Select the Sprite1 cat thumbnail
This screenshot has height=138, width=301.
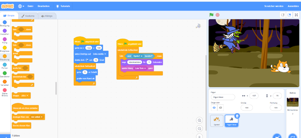click(x=217, y=121)
